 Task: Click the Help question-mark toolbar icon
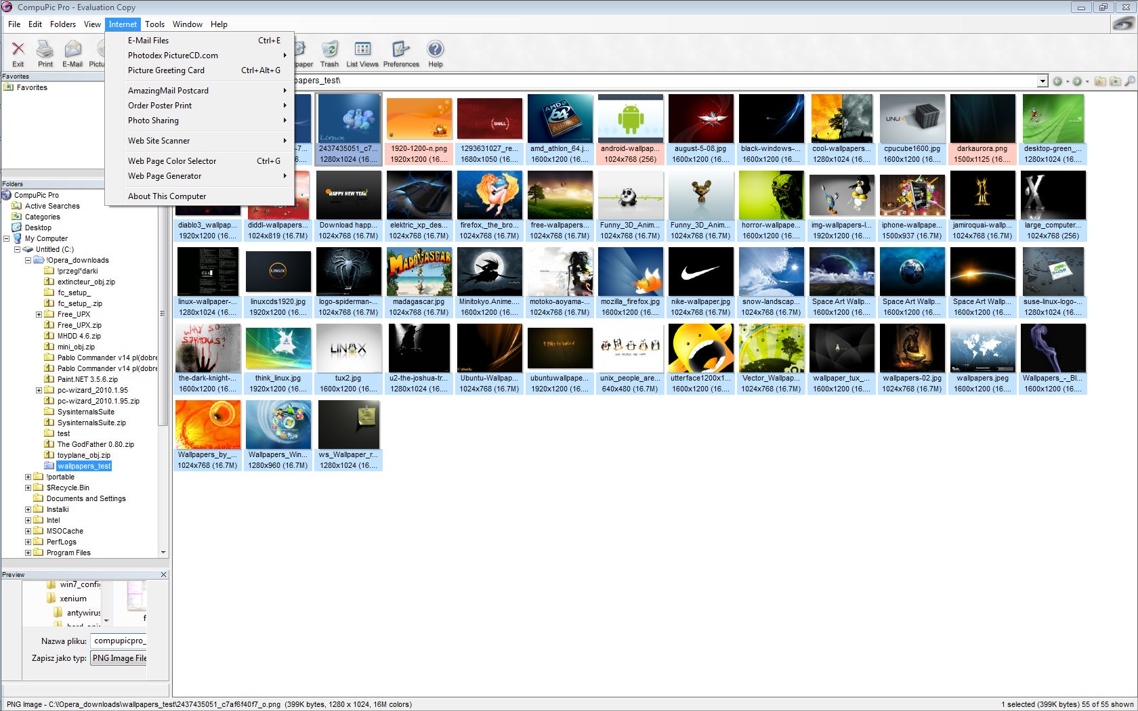(x=436, y=53)
